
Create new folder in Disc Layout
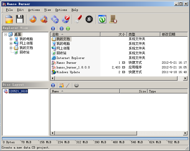point(62,85)
